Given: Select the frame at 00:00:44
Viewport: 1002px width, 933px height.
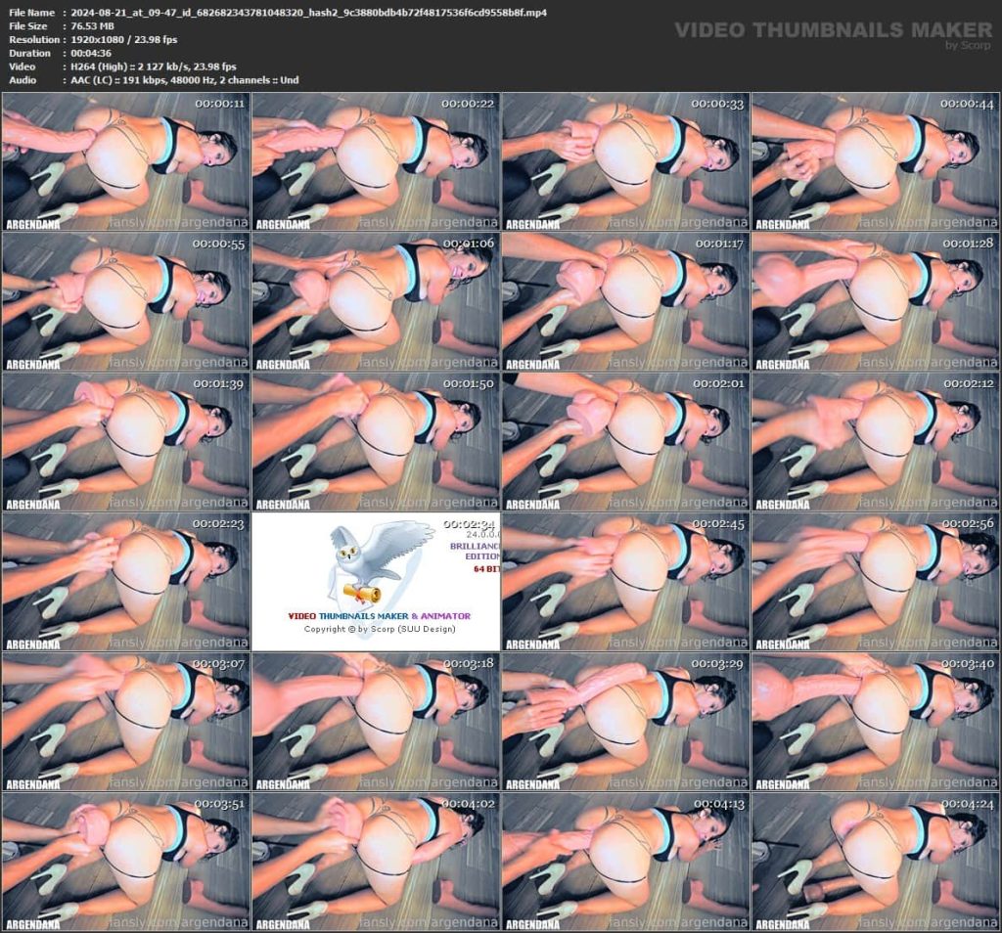Looking at the screenshot, I should [x=875, y=161].
